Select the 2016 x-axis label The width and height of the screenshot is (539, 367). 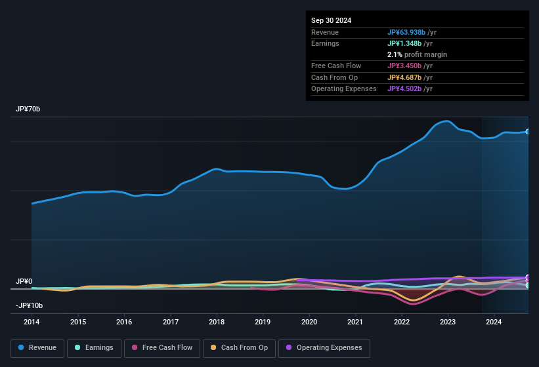[124, 322]
